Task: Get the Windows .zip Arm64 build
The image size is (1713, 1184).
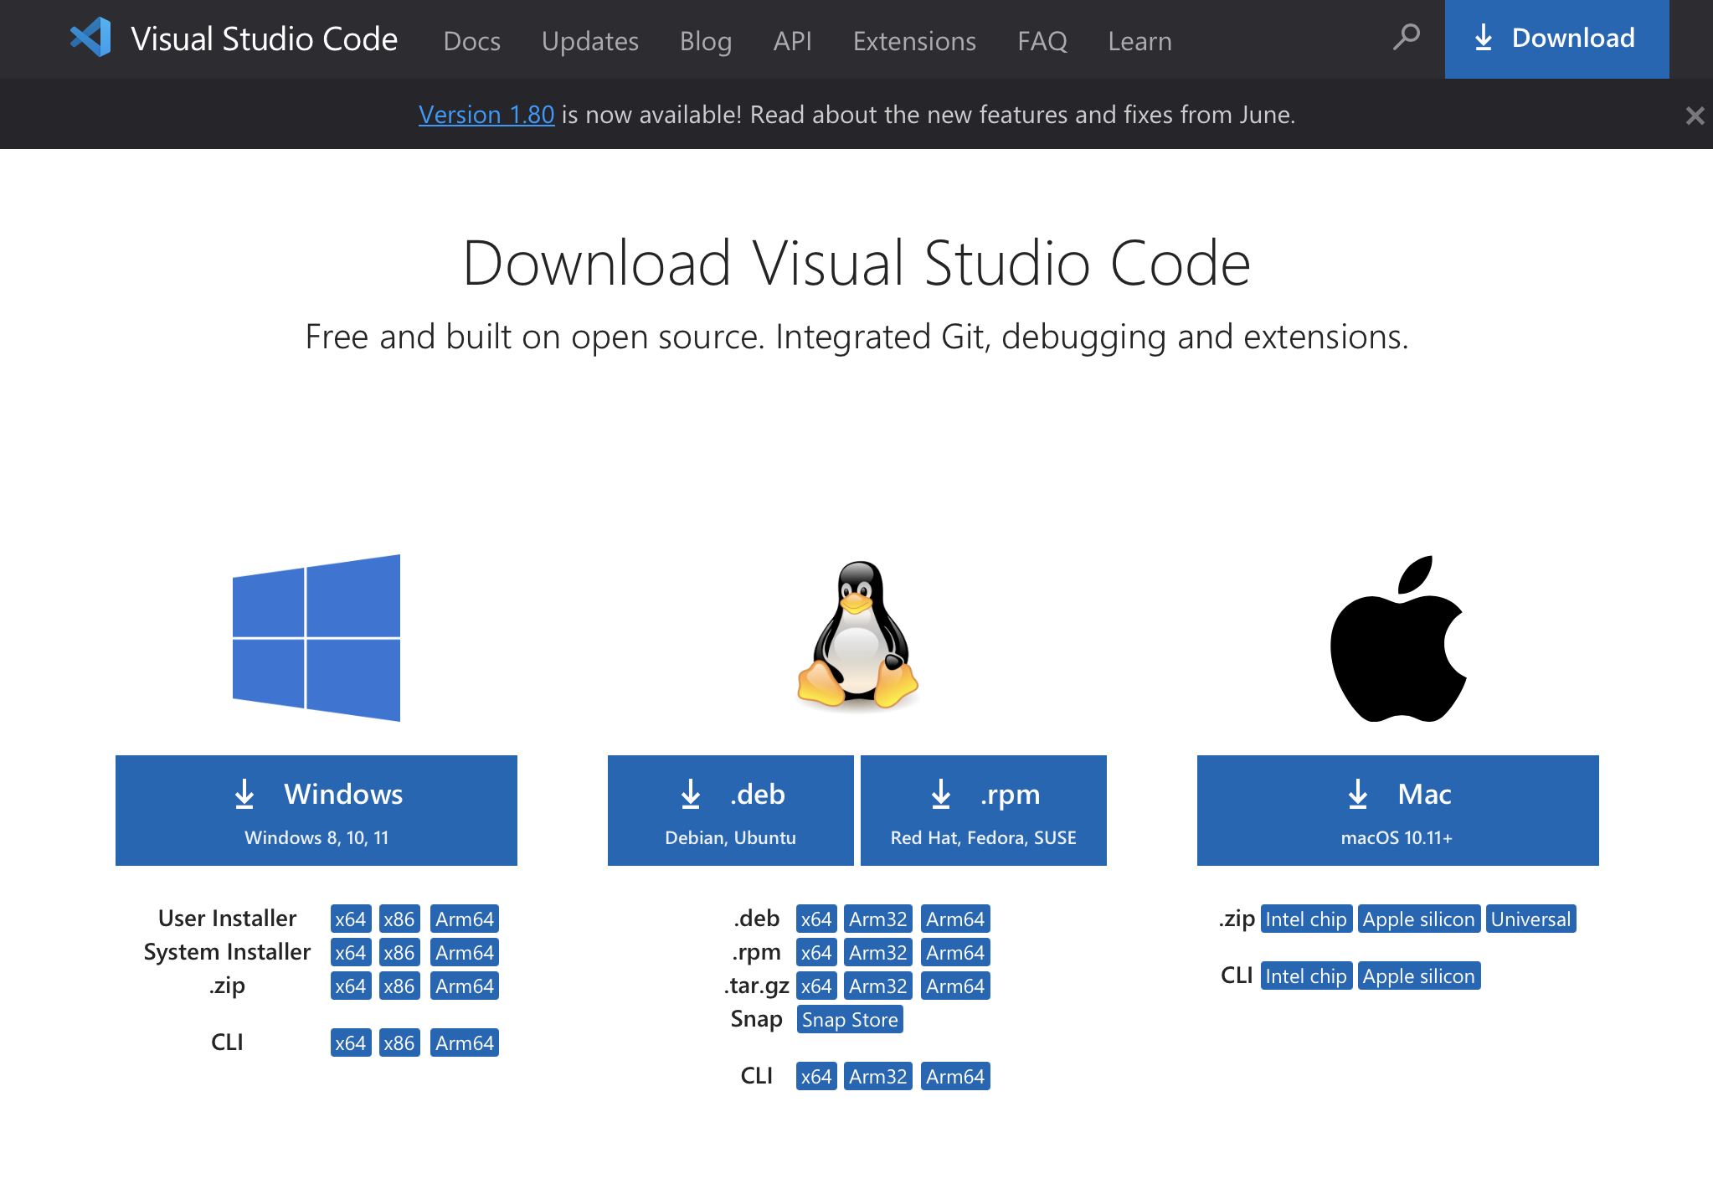Action: (x=465, y=986)
